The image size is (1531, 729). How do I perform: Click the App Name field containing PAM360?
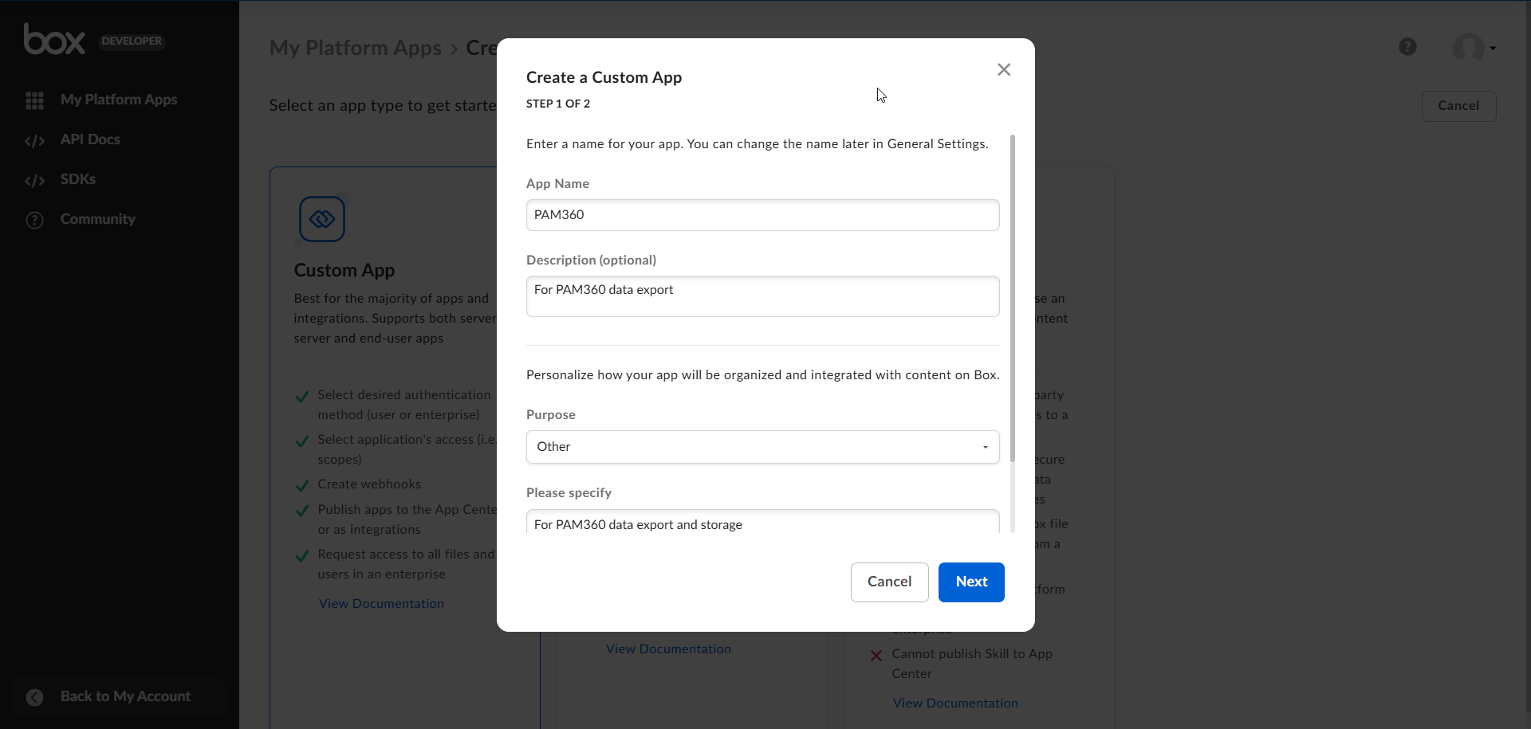coord(762,215)
